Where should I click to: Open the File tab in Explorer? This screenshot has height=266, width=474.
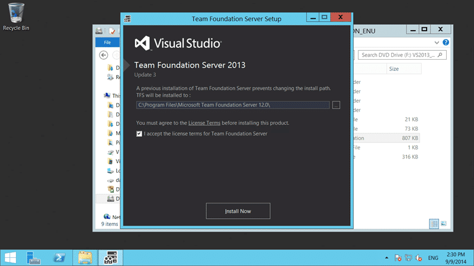(107, 42)
